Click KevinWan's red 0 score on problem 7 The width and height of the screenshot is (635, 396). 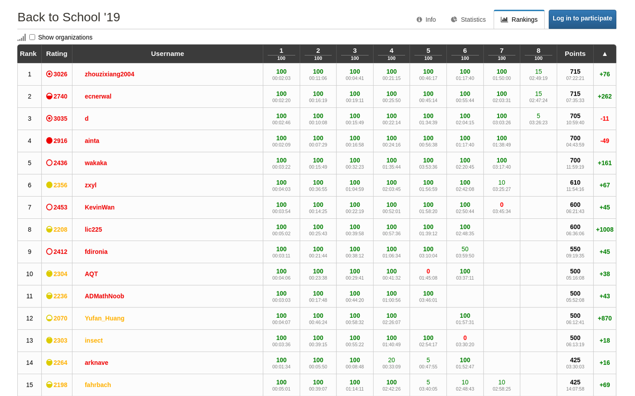pyautogui.click(x=502, y=204)
